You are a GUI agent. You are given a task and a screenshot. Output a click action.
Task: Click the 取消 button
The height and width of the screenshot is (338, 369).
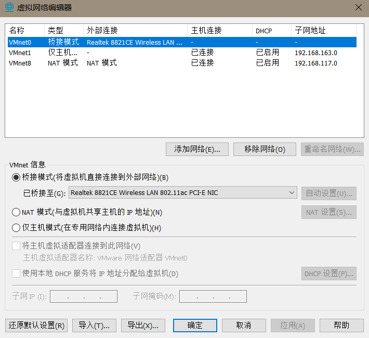pyautogui.click(x=244, y=326)
